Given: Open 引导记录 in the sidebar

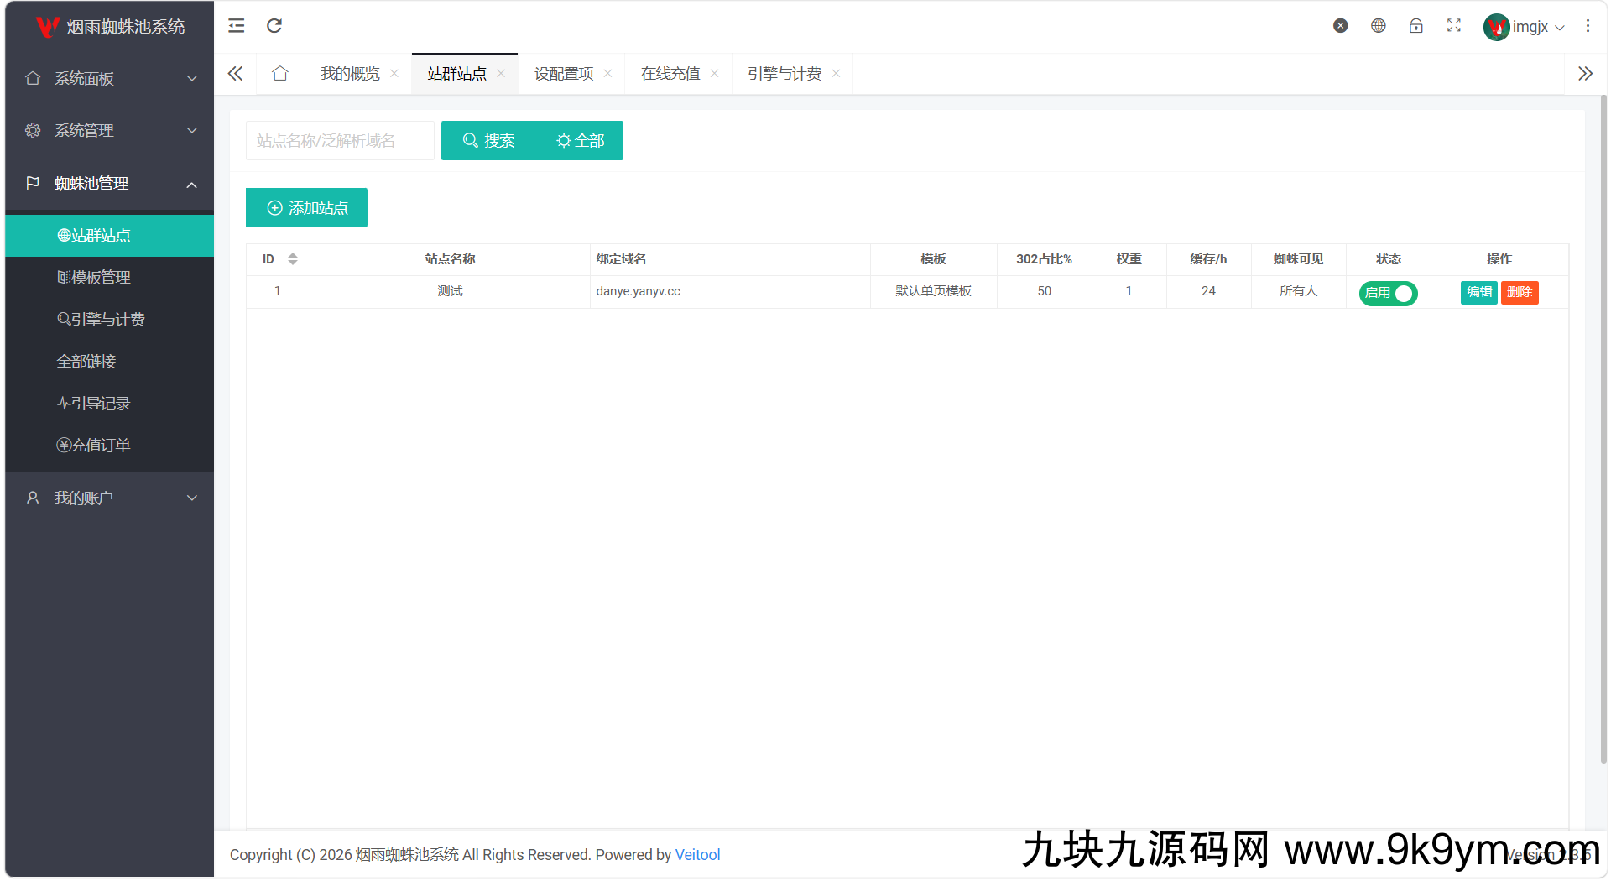Looking at the screenshot, I should point(110,403).
